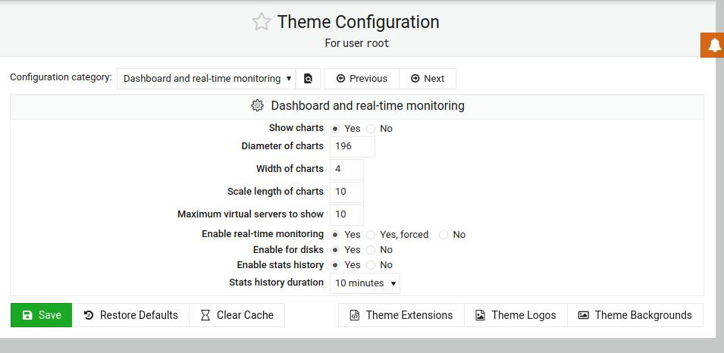Click Restore Defaults button
The height and width of the screenshot is (353, 724).
click(x=130, y=315)
